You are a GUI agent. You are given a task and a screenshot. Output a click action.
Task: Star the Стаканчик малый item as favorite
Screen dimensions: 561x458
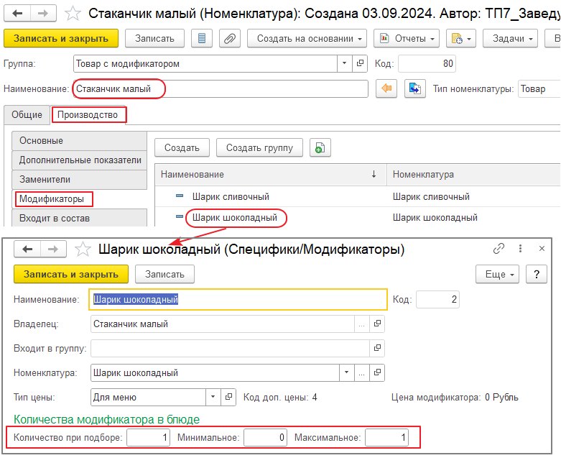(73, 14)
